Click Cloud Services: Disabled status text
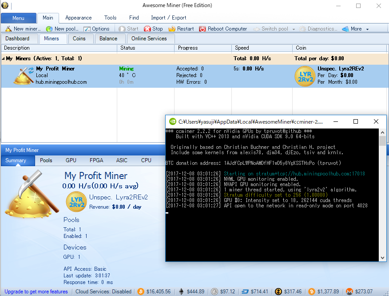Screen dimensions: 389x296 point(103,292)
